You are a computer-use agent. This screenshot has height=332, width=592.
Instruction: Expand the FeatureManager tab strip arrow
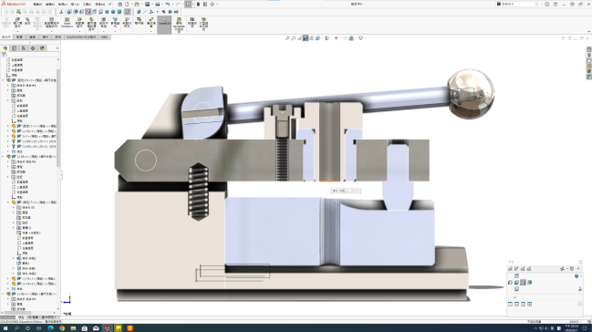[x=57, y=48]
